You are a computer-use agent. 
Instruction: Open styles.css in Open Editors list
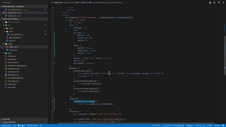[12, 16]
